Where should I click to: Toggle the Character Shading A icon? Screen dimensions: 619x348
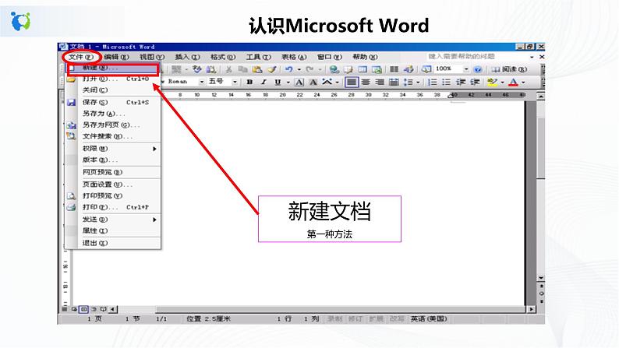313,82
